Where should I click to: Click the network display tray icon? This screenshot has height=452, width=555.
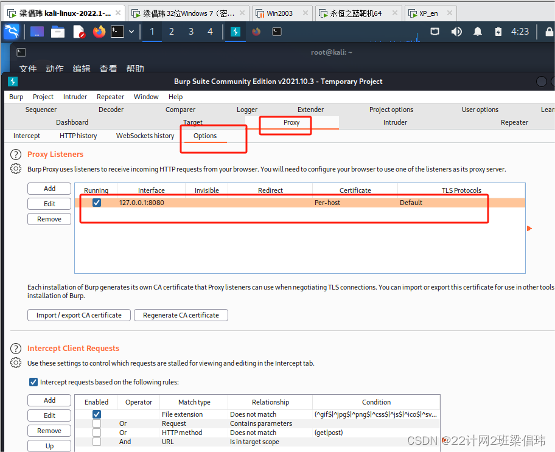pyautogui.click(x=435, y=32)
